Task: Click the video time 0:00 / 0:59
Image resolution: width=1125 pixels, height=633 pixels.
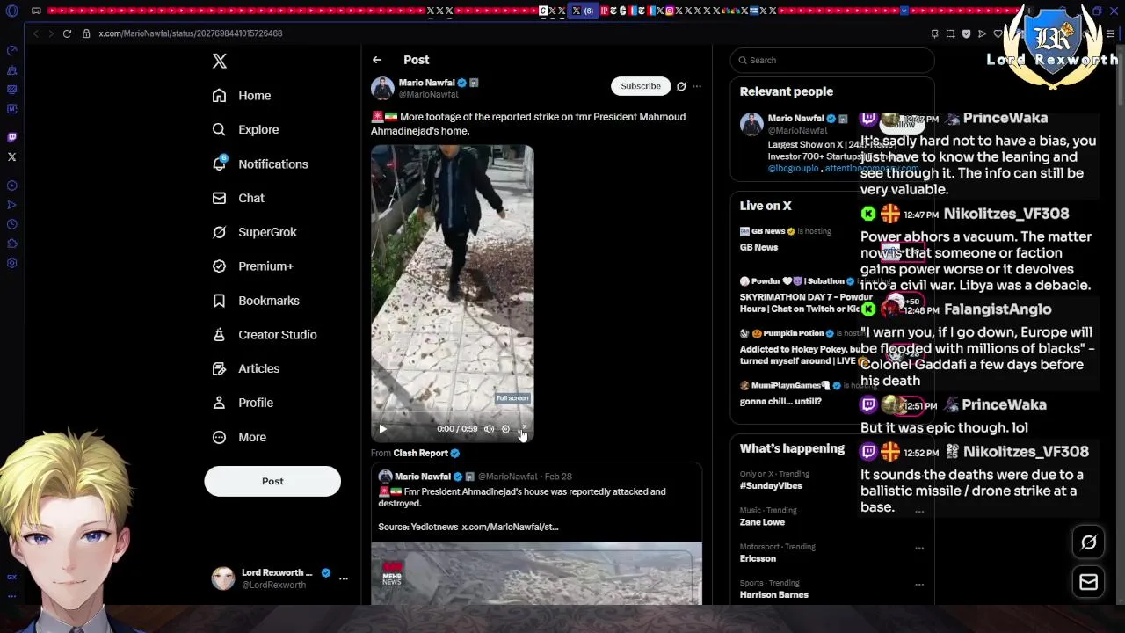Action: [457, 429]
